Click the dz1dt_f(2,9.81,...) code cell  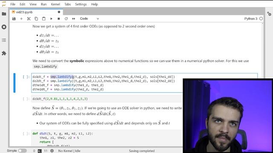point(107,99)
